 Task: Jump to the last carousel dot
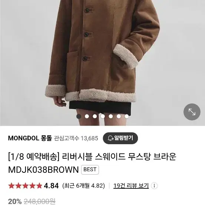[x=126, y=116]
